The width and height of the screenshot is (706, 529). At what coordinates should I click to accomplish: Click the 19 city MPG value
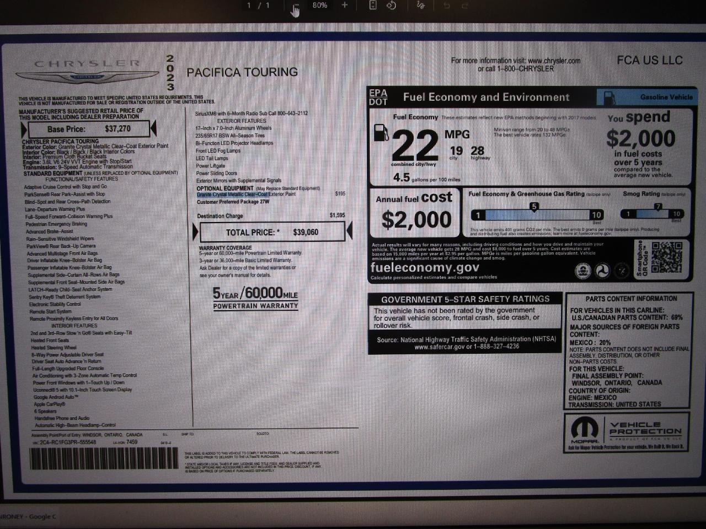pyautogui.click(x=456, y=152)
